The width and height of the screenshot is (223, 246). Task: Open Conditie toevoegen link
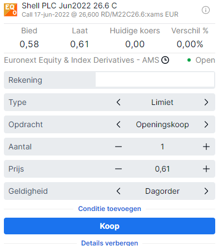(x=110, y=209)
